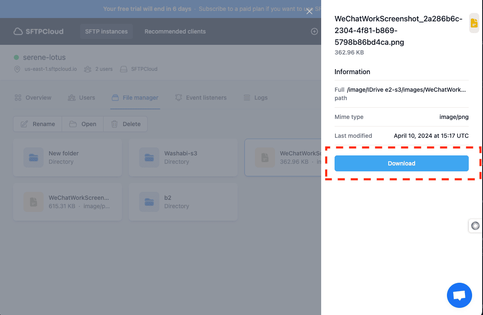Click the image/png mime type value

point(454,117)
